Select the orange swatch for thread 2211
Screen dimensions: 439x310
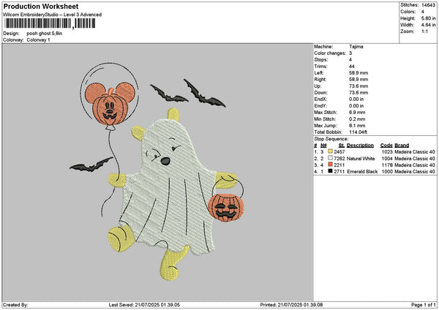(331, 165)
